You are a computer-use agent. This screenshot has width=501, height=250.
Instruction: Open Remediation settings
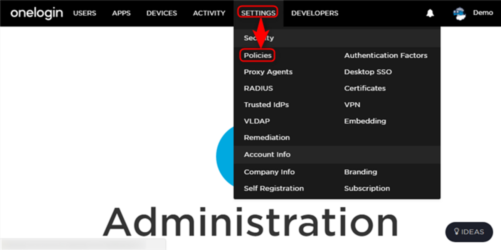point(267,137)
